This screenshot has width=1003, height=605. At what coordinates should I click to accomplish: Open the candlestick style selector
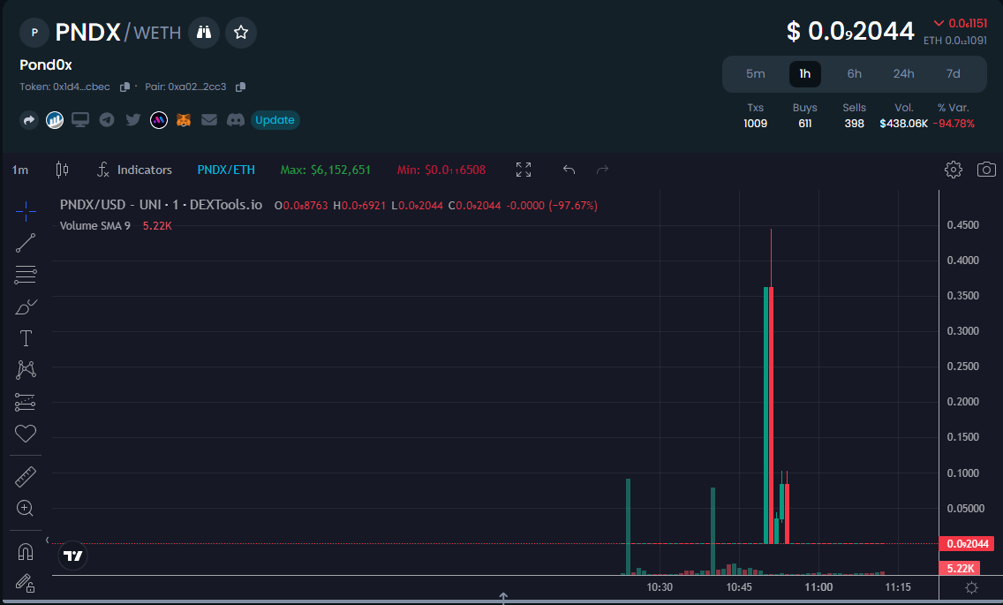pyautogui.click(x=62, y=169)
